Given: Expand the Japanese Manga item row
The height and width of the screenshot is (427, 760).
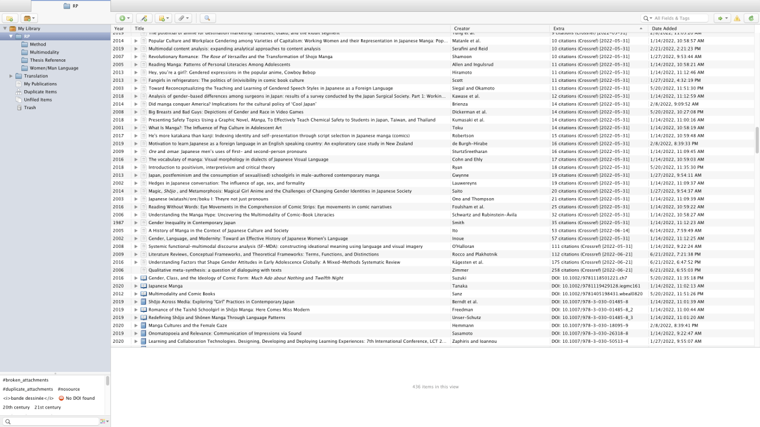Looking at the screenshot, I should tap(136, 286).
